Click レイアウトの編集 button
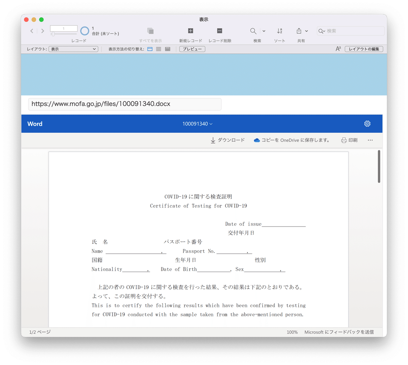Viewport: 408px width, 365px height. point(363,49)
